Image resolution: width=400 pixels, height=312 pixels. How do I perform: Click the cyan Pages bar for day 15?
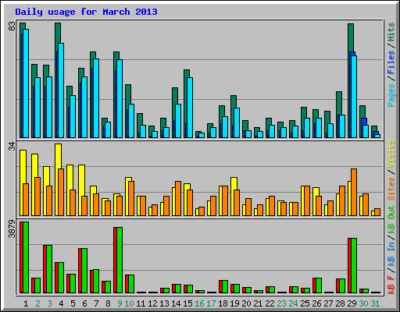[190, 108]
